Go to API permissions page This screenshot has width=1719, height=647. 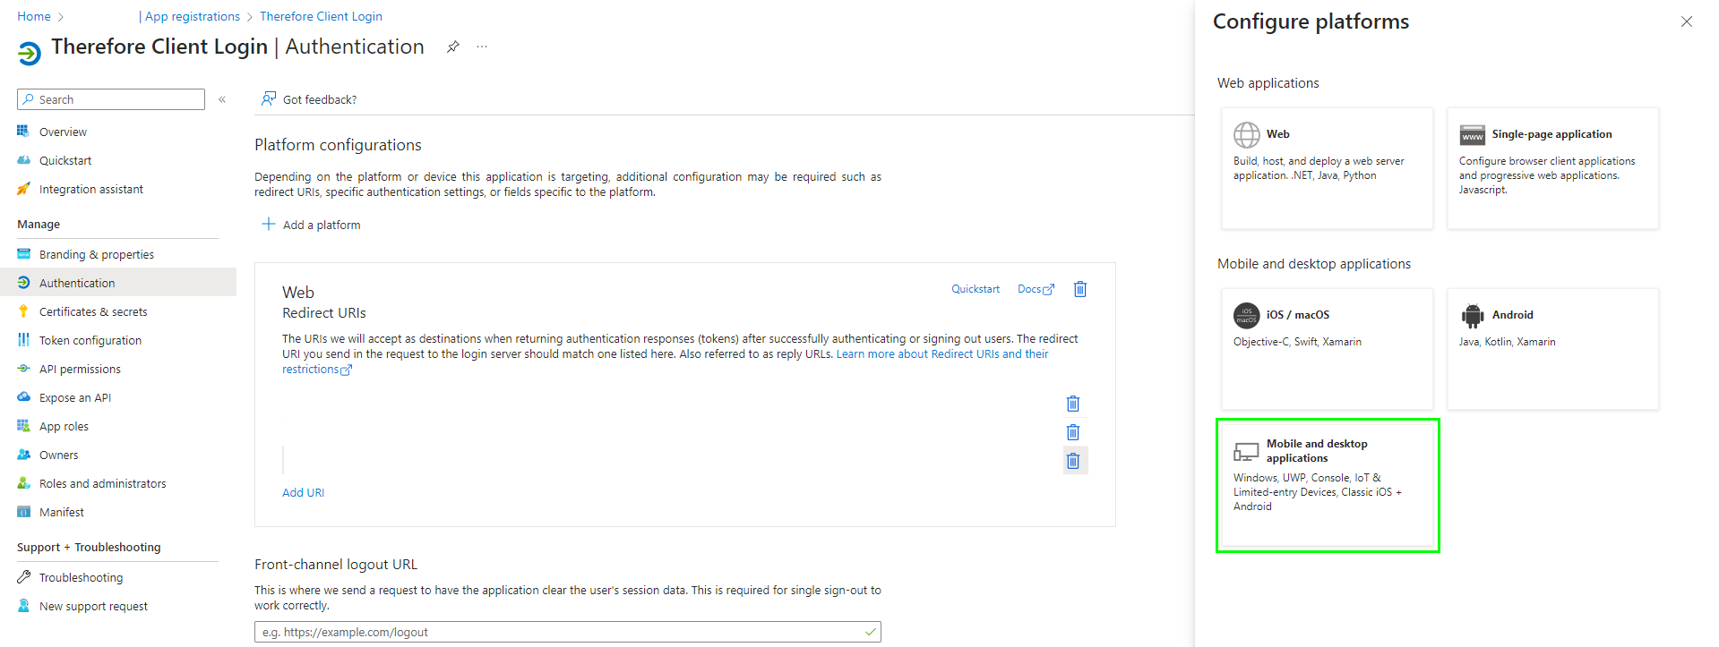pyautogui.click(x=80, y=369)
